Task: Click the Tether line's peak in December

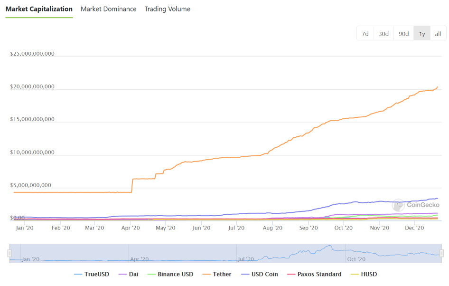Action: pos(437,87)
